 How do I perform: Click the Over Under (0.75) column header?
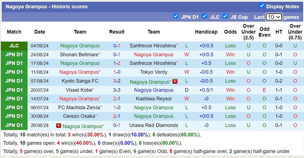point(295,32)
